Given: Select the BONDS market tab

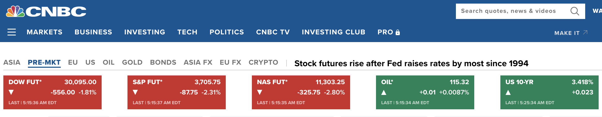Looking at the screenshot, I should 163,62.
